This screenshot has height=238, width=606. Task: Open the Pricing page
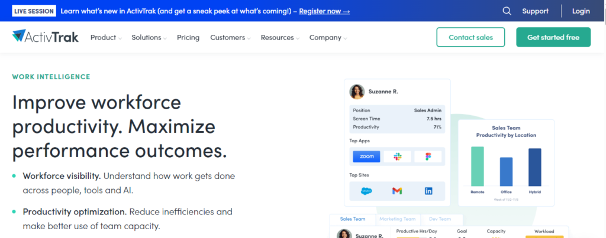pos(188,37)
